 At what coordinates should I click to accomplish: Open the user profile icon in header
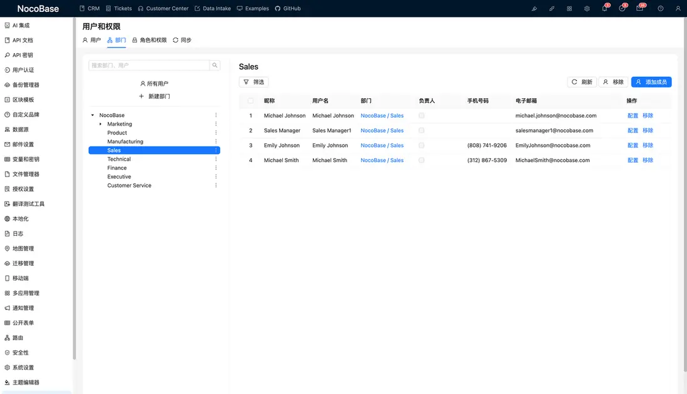pos(678,8)
